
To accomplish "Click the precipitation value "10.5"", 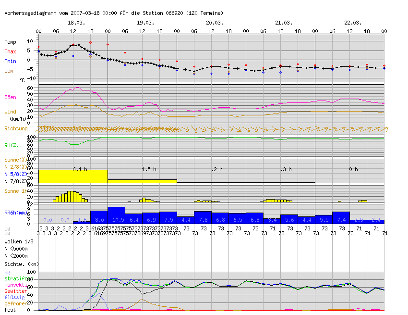I will coord(118,220).
